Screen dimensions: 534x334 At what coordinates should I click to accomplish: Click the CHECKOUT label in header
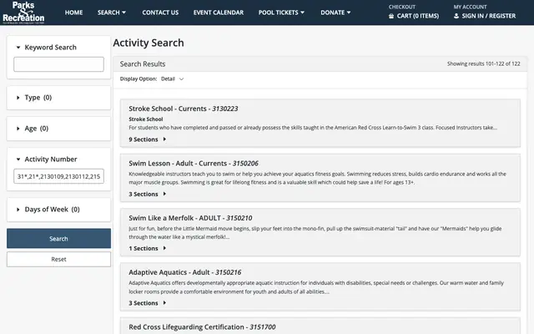[x=402, y=7]
